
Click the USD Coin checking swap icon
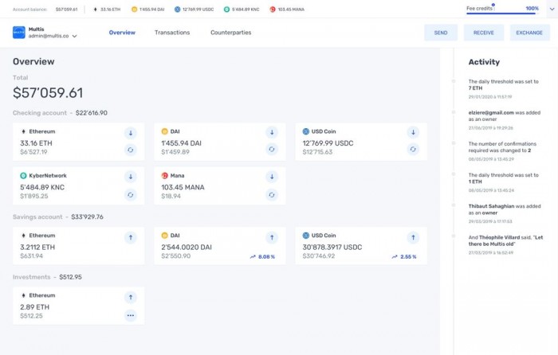[x=413, y=149]
